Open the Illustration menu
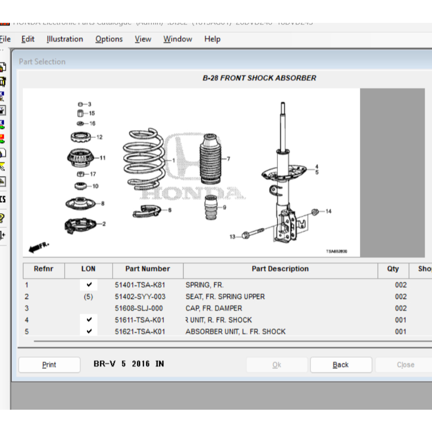Image resolution: width=432 pixels, height=432 pixels. pyautogui.click(x=64, y=39)
